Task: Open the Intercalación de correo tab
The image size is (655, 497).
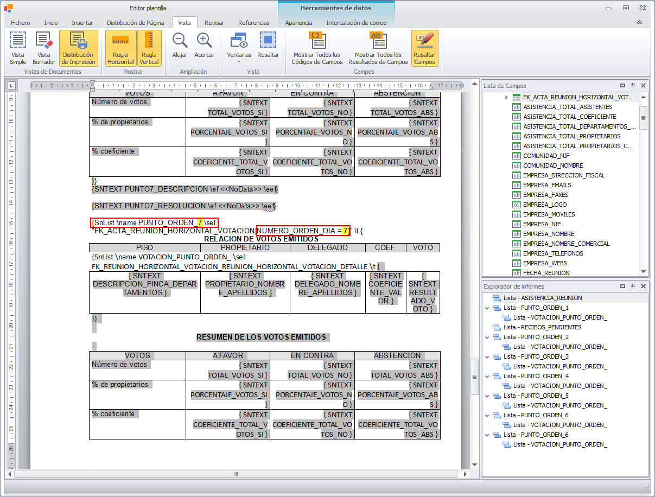Action: pyautogui.click(x=356, y=23)
